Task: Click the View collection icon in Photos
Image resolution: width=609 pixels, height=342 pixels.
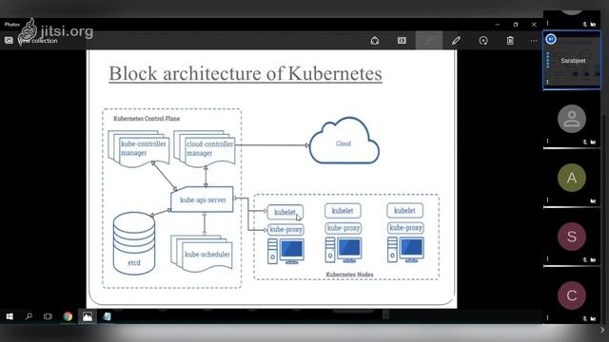Action: click(x=9, y=40)
